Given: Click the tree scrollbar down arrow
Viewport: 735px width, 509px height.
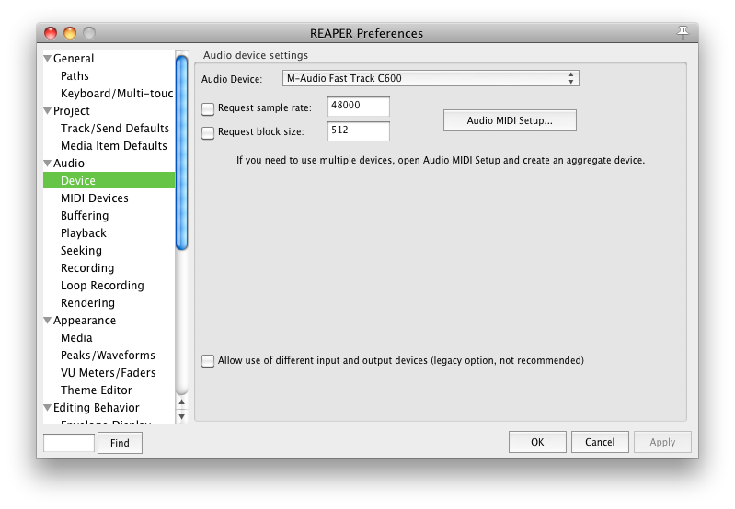Looking at the screenshot, I should [x=182, y=417].
